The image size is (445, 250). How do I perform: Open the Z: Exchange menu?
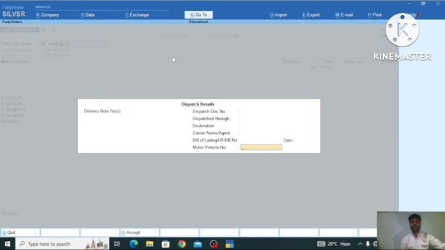coord(137,15)
